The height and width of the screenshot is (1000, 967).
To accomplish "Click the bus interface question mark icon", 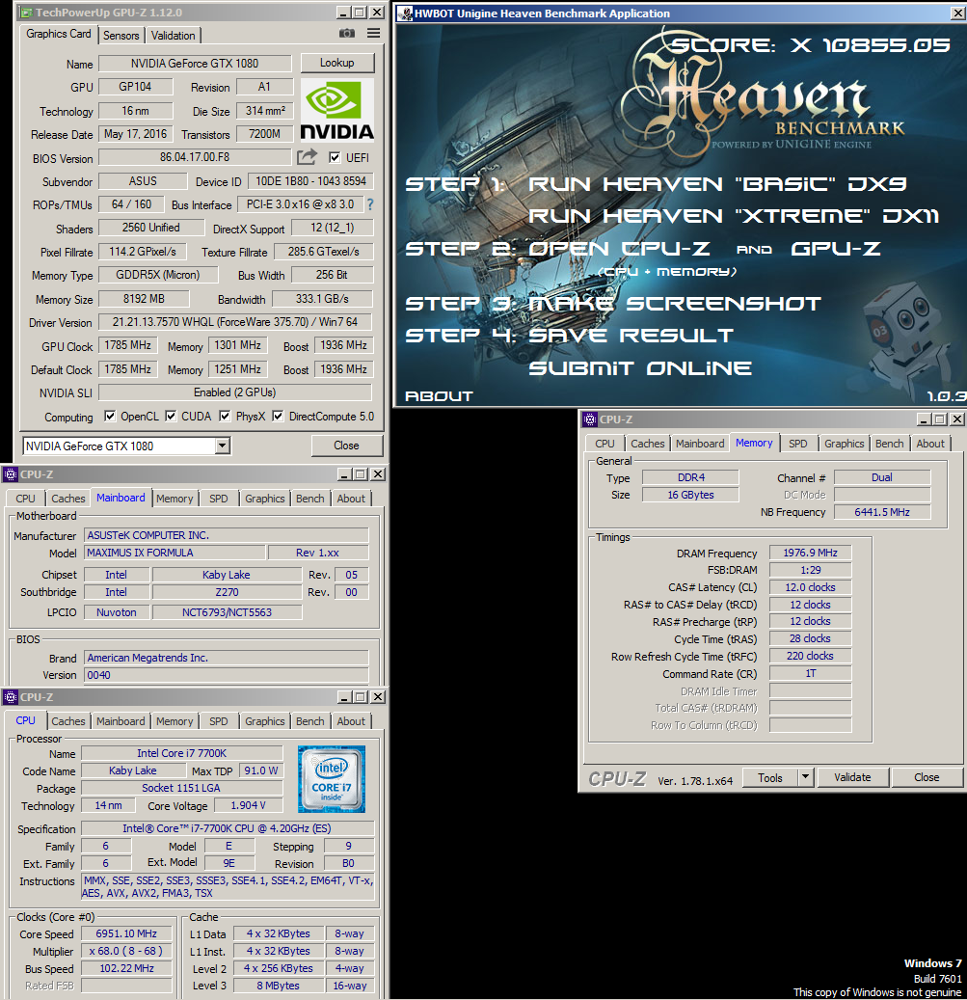I will [x=370, y=204].
